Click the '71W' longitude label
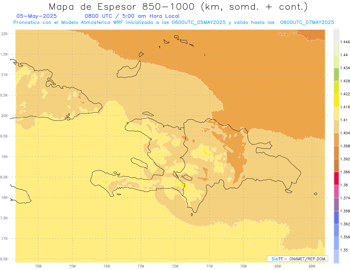 coord(209,266)
